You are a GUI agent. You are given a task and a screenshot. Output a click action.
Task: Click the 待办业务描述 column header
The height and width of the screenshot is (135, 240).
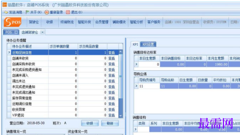tap(30, 46)
